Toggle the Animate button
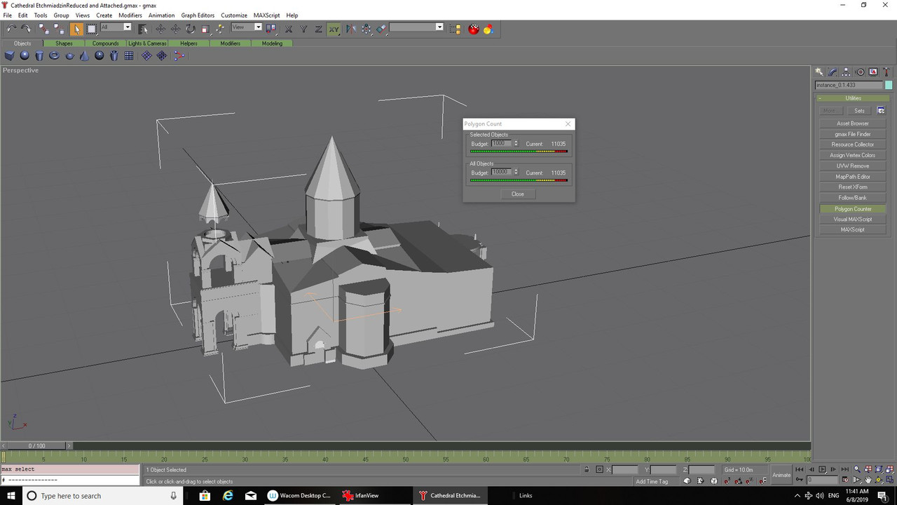Viewport: 897px width, 505px height. click(x=781, y=475)
